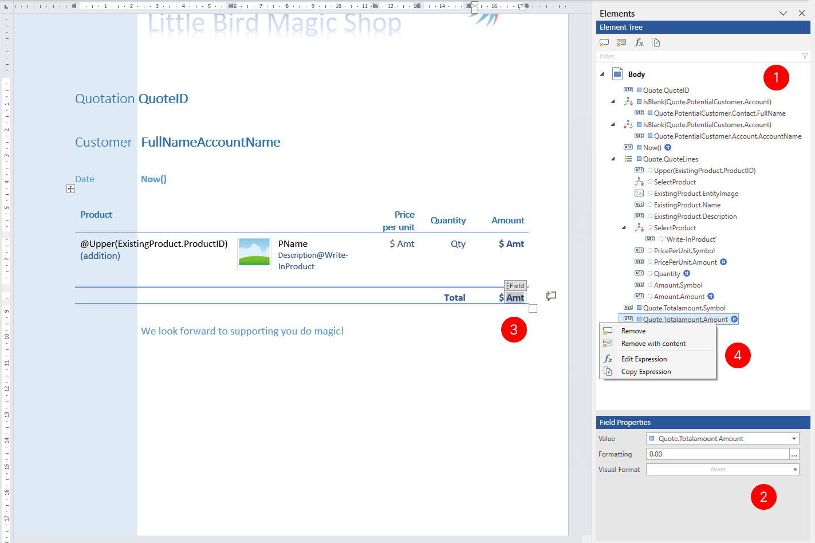This screenshot has height=543, width=815.
Task: Collapse the nested SelectProduct node
Action: point(624,227)
